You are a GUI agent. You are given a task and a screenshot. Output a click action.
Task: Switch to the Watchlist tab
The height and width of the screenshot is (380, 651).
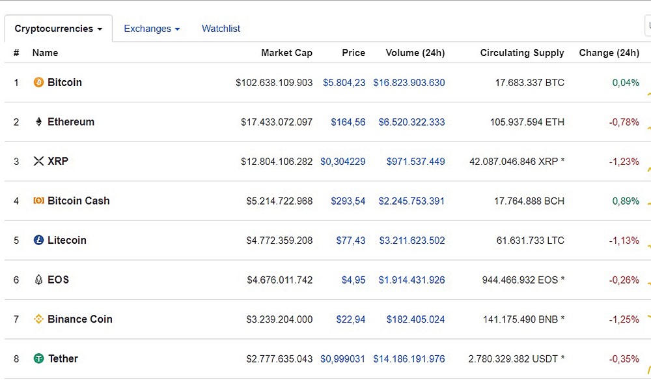point(221,29)
